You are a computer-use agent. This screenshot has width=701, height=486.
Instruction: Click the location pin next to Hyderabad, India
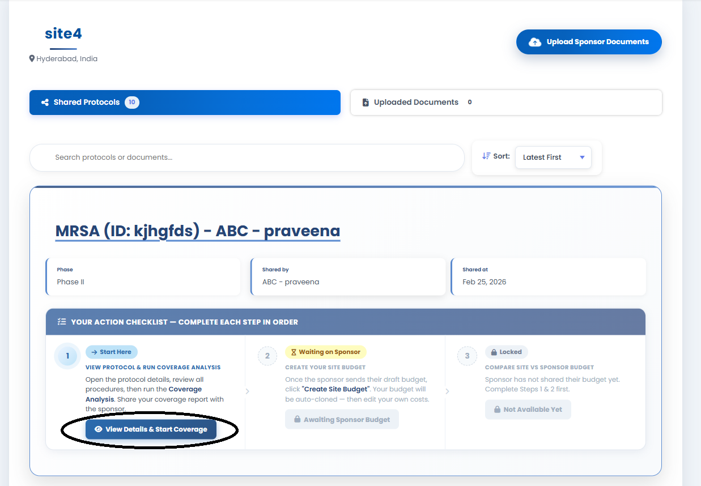pyautogui.click(x=32, y=58)
